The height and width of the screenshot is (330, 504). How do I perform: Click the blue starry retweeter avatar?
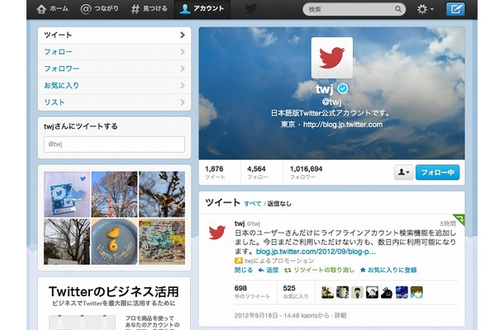(x=402, y=292)
